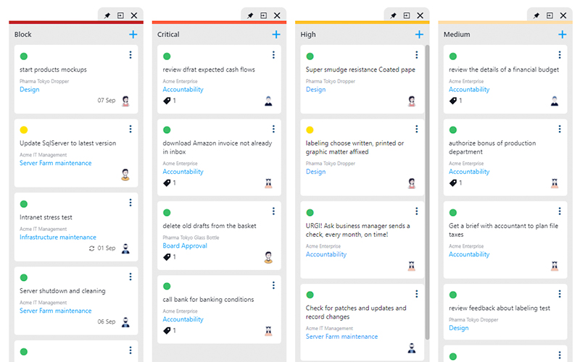Toggle green status dot on 'review dfrat' card
This screenshot has height=362, width=580.
tap(167, 56)
